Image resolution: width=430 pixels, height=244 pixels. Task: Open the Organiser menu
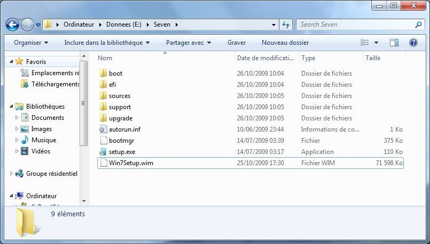tap(31, 43)
